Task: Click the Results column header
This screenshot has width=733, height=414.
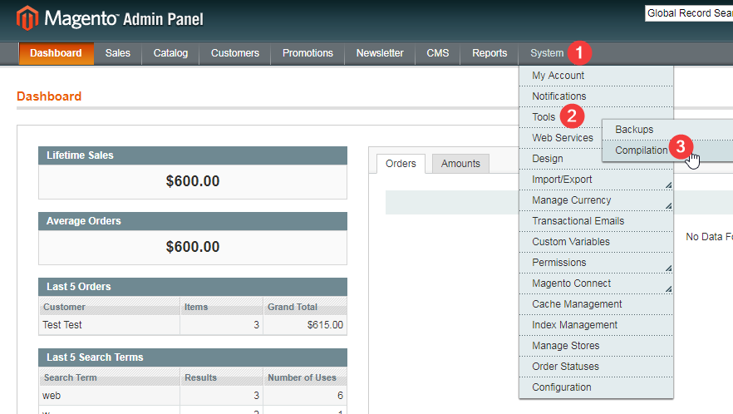Action: pyautogui.click(x=222, y=377)
